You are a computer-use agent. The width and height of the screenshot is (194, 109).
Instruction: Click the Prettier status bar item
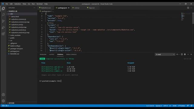coord(182,106)
